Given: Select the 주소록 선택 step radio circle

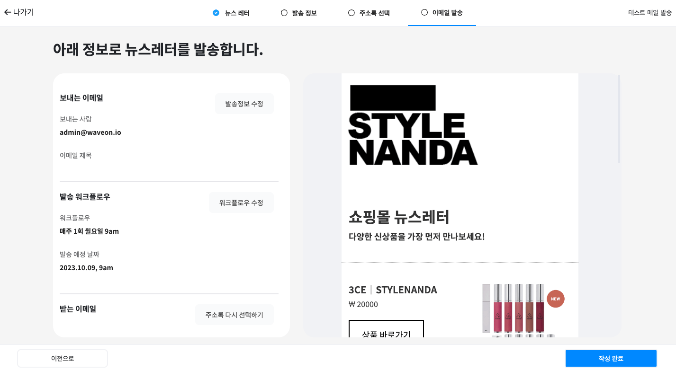Looking at the screenshot, I should click(352, 13).
